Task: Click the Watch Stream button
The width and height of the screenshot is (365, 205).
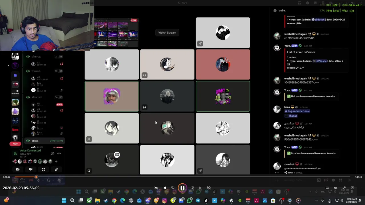Action: point(167,32)
